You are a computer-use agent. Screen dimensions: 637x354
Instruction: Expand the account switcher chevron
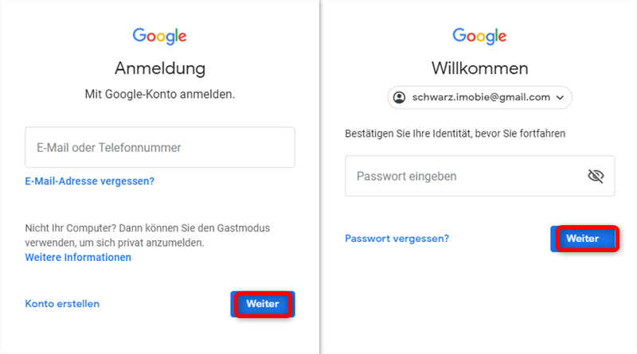point(560,97)
